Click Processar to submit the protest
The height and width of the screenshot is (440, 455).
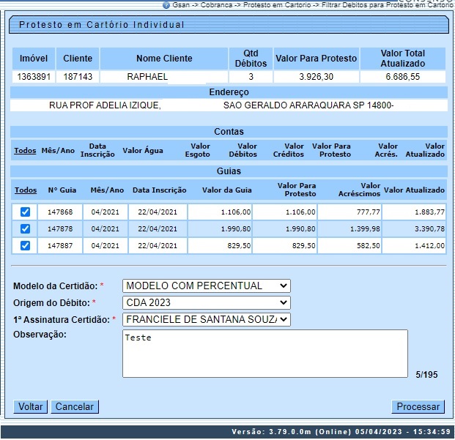point(418,406)
